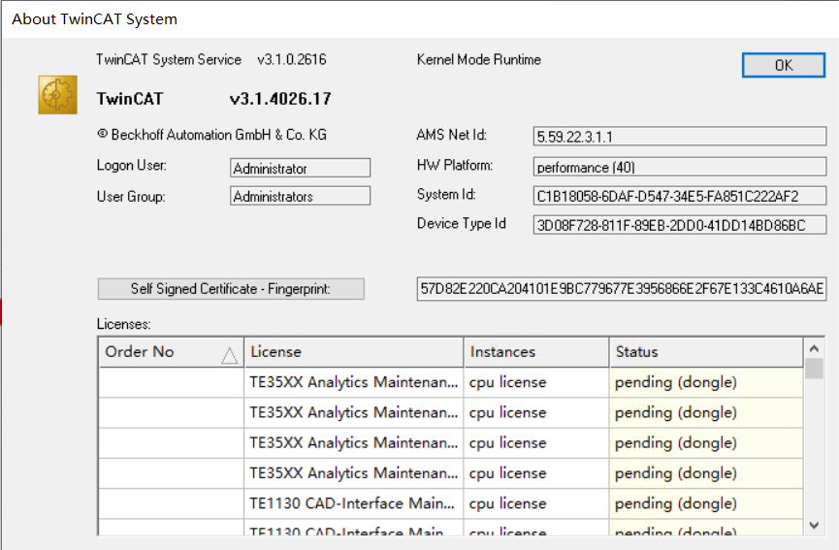Click the TwinCAT version v3.1.4026.17 text

[280, 98]
